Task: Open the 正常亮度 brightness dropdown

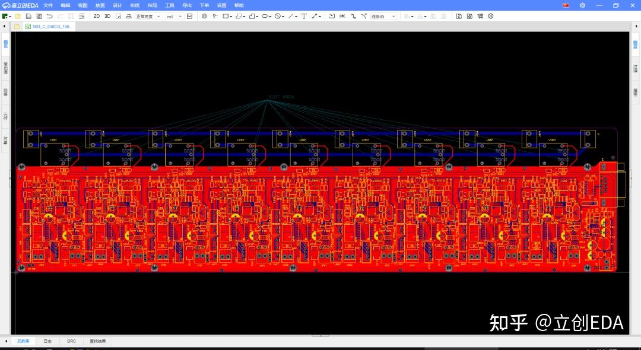Action: pos(148,17)
